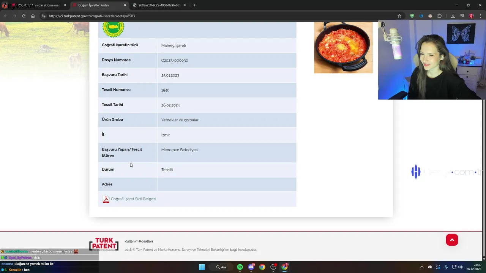The height and width of the screenshot is (273, 486).
Task: Click the 'Coğrafi işaretin türü' label
Action: point(120,45)
